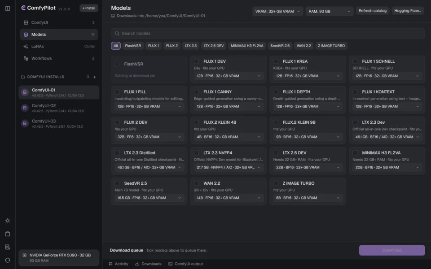Open the Workflows section
431x269 pixels.
point(59,58)
